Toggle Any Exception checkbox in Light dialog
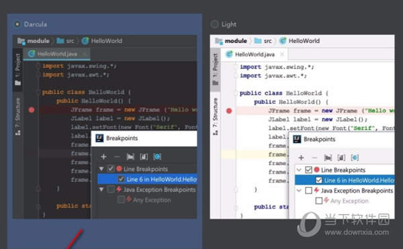 point(318,201)
